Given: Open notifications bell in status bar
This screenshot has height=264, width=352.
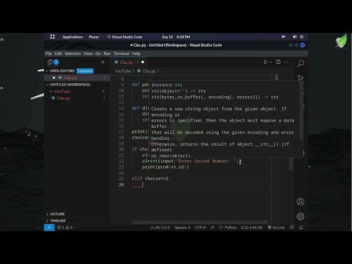Looking at the screenshot, I should [x=301, y=227].
